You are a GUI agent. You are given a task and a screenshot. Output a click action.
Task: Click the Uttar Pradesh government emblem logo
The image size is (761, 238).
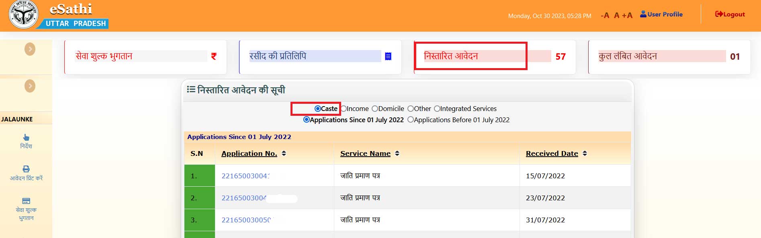[23, 14]
